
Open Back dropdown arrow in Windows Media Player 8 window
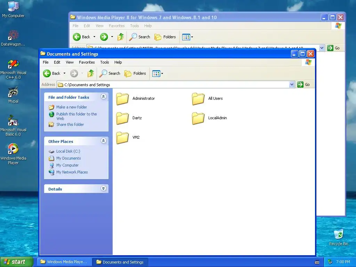click(95, 37)
